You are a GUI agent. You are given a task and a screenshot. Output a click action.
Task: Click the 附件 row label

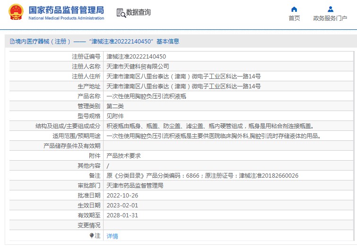(x=95, y=155)
